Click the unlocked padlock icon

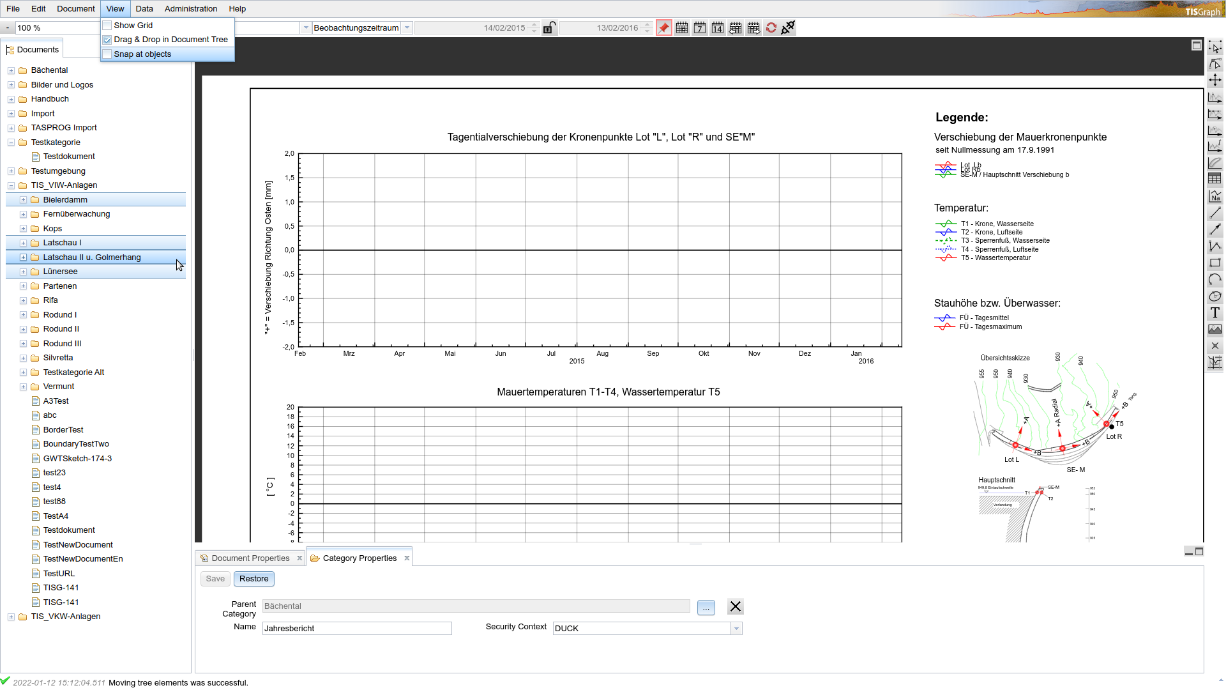click(549, 28)
